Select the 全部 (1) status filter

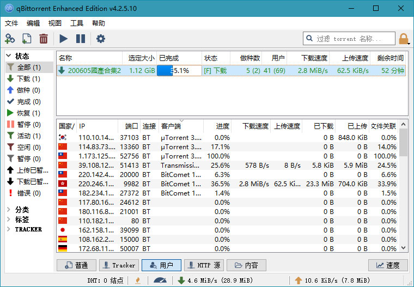point(29,68)
